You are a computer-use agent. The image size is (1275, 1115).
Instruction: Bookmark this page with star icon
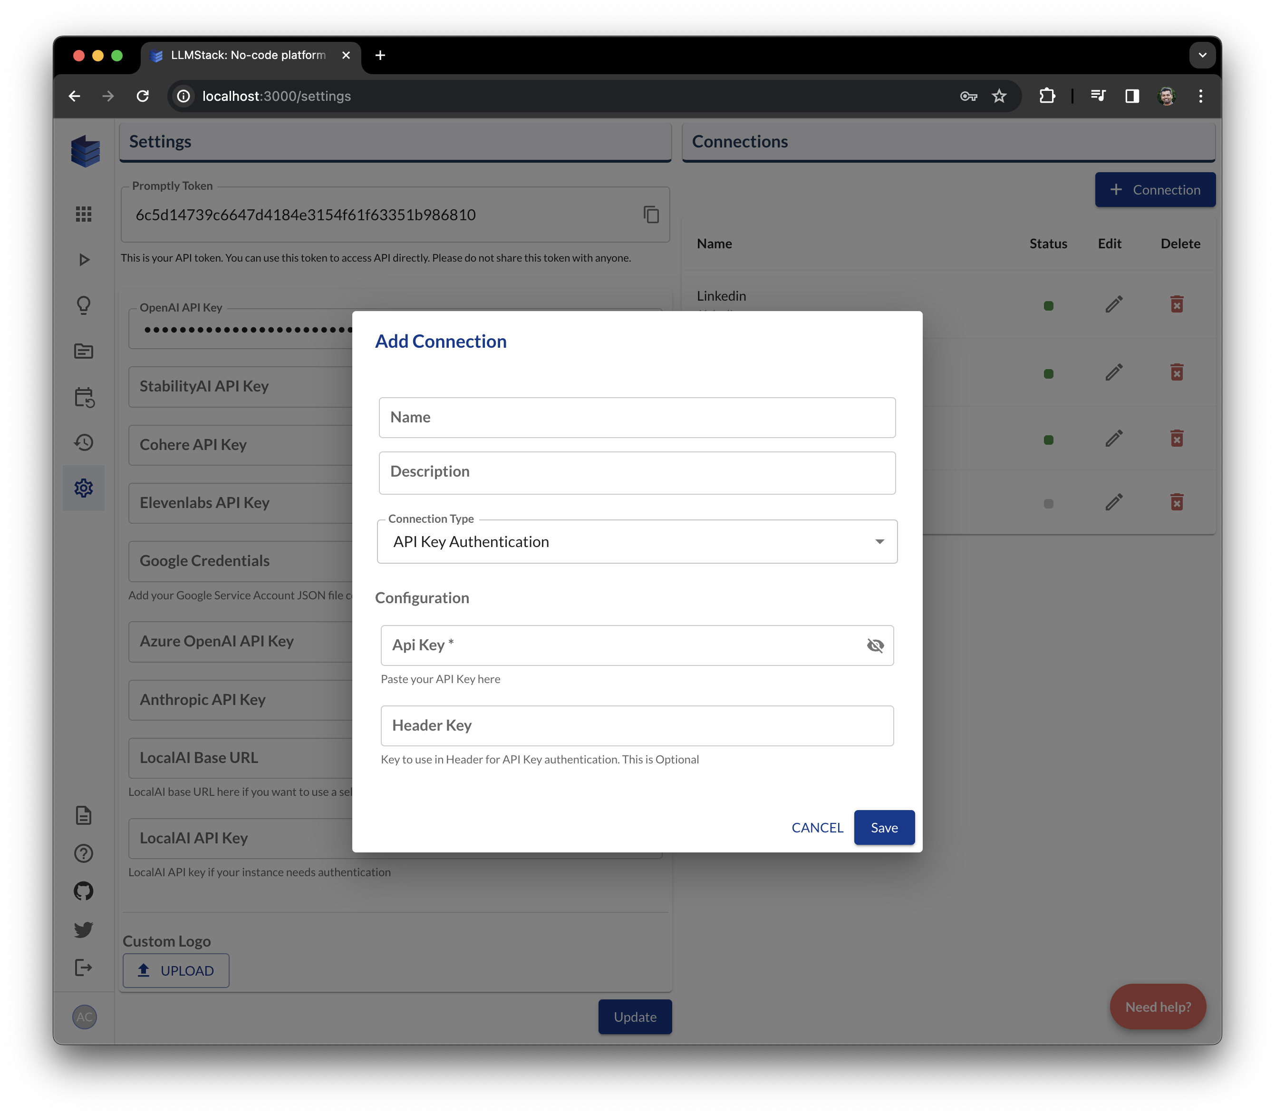[x=999, y=96]
